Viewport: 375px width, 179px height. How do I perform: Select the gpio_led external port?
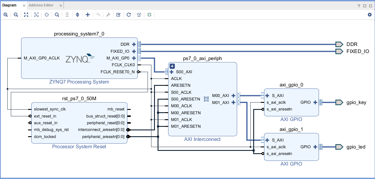click(339, 146)
